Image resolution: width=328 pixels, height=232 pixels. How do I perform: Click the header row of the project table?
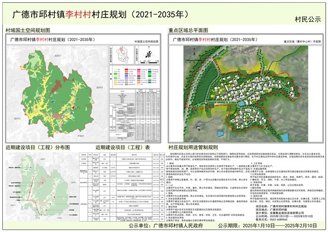pos(122,154)
